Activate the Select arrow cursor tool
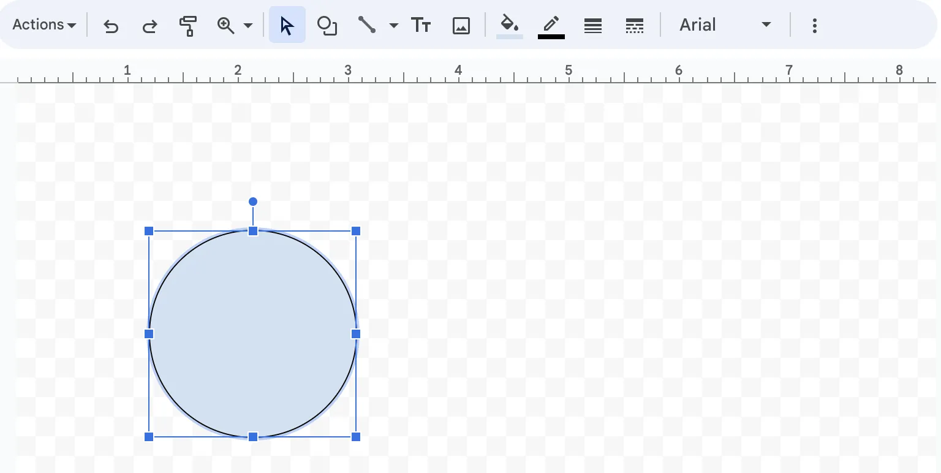This screenshot has height=473, width=941. point(287,25)
